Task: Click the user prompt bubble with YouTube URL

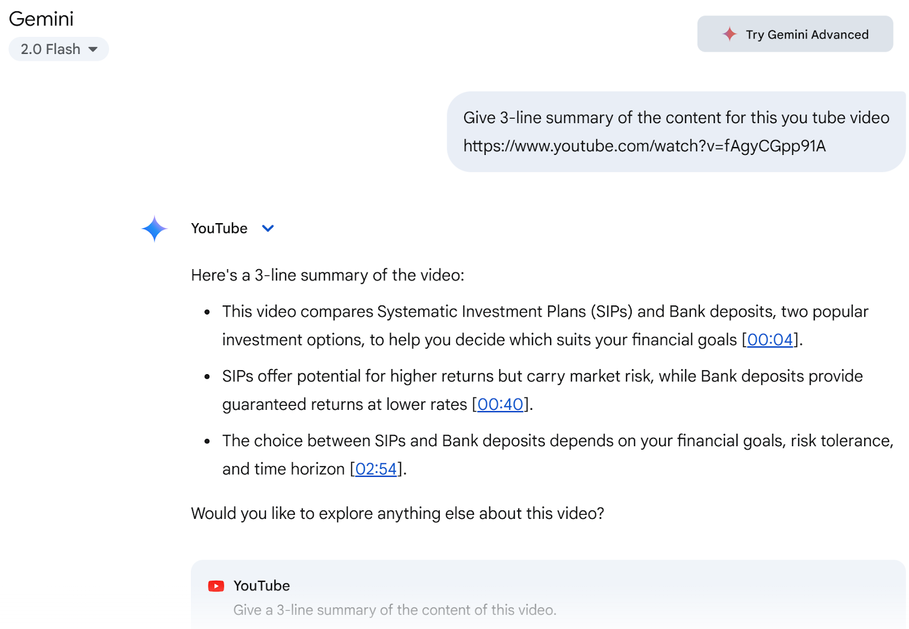Action: pyautogui.click(x=676, y=132)
